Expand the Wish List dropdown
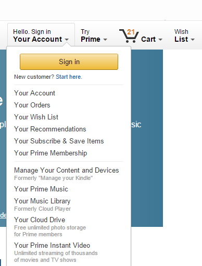This screenshot has height=266, width=202. (184, 36)
